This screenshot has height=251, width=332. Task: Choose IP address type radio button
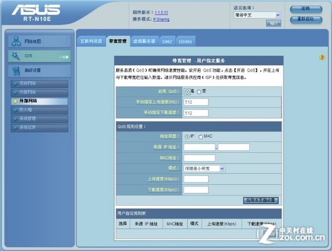pyautogui.click(x=187, y=137)
